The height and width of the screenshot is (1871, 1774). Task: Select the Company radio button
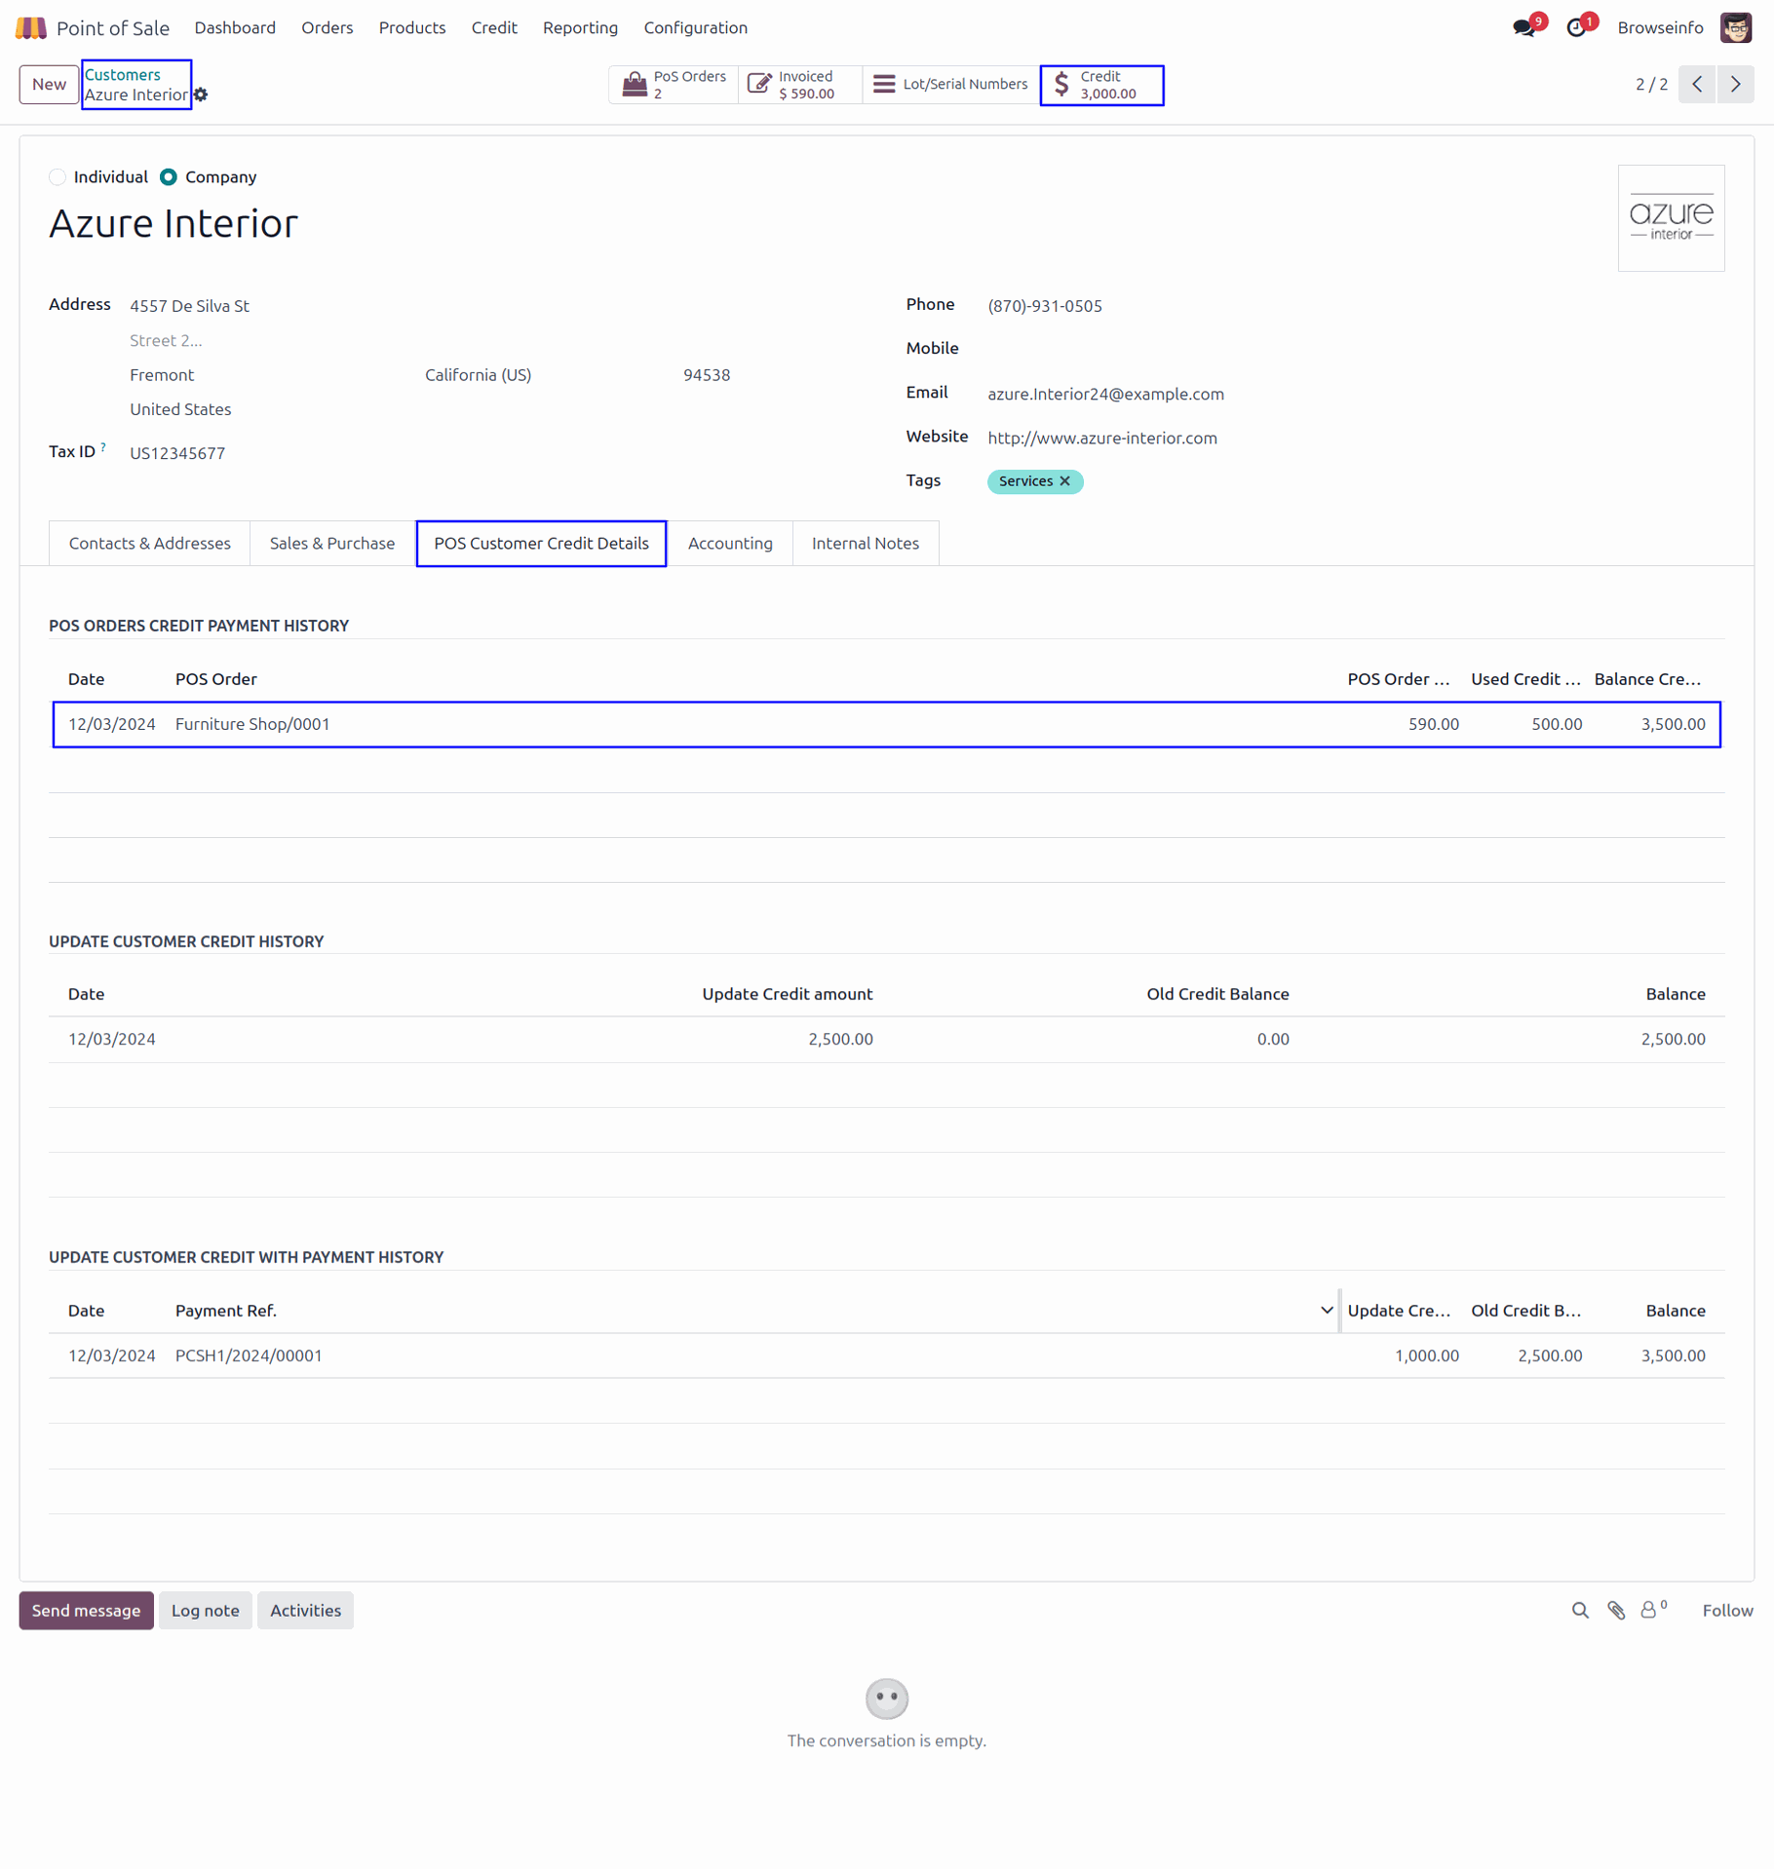click(169, 177)
